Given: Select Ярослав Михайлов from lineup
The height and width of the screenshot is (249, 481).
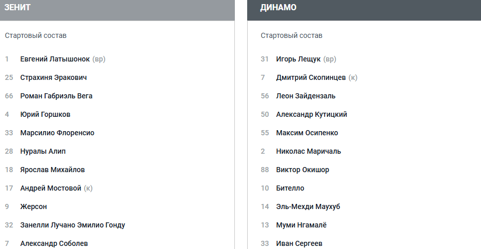Looking at the screenshot, I should tap(52, 170).
